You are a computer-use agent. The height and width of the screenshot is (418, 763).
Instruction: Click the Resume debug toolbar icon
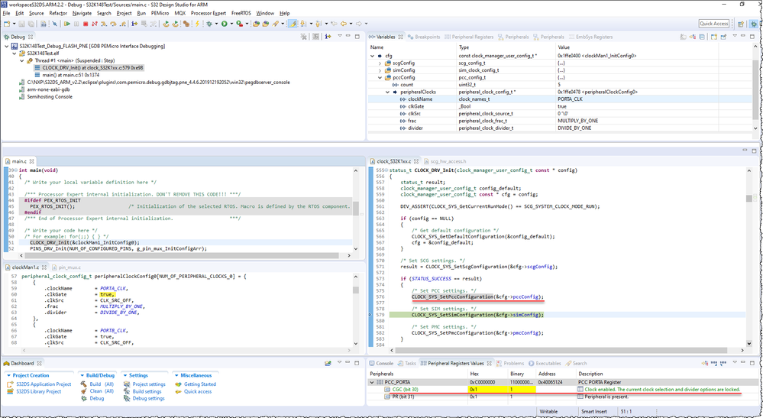click(66, 24)
